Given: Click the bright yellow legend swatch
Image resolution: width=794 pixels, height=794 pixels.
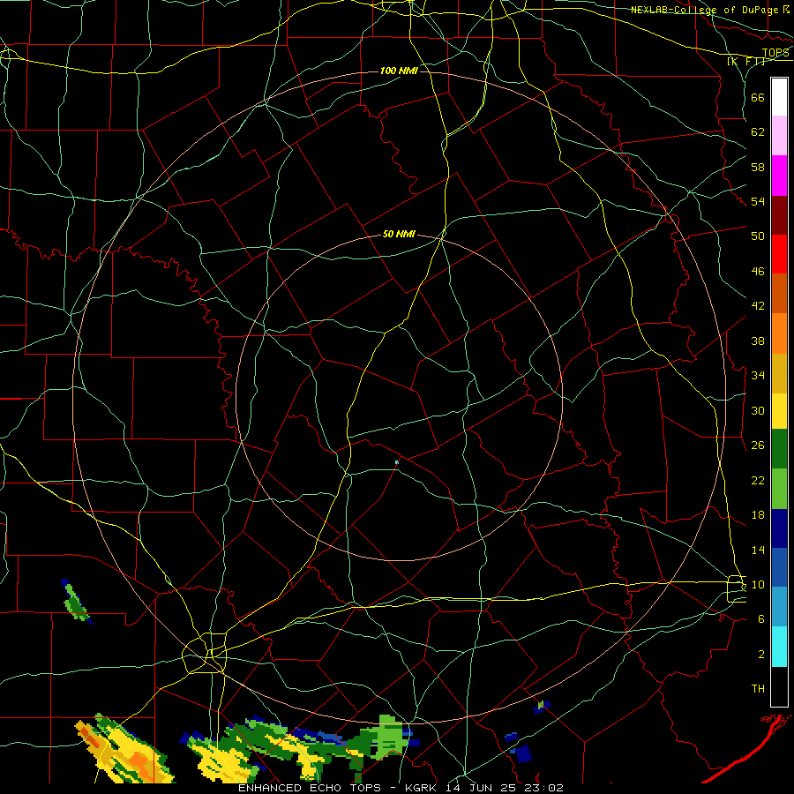Looking at the screenshot, I should 779,411.
